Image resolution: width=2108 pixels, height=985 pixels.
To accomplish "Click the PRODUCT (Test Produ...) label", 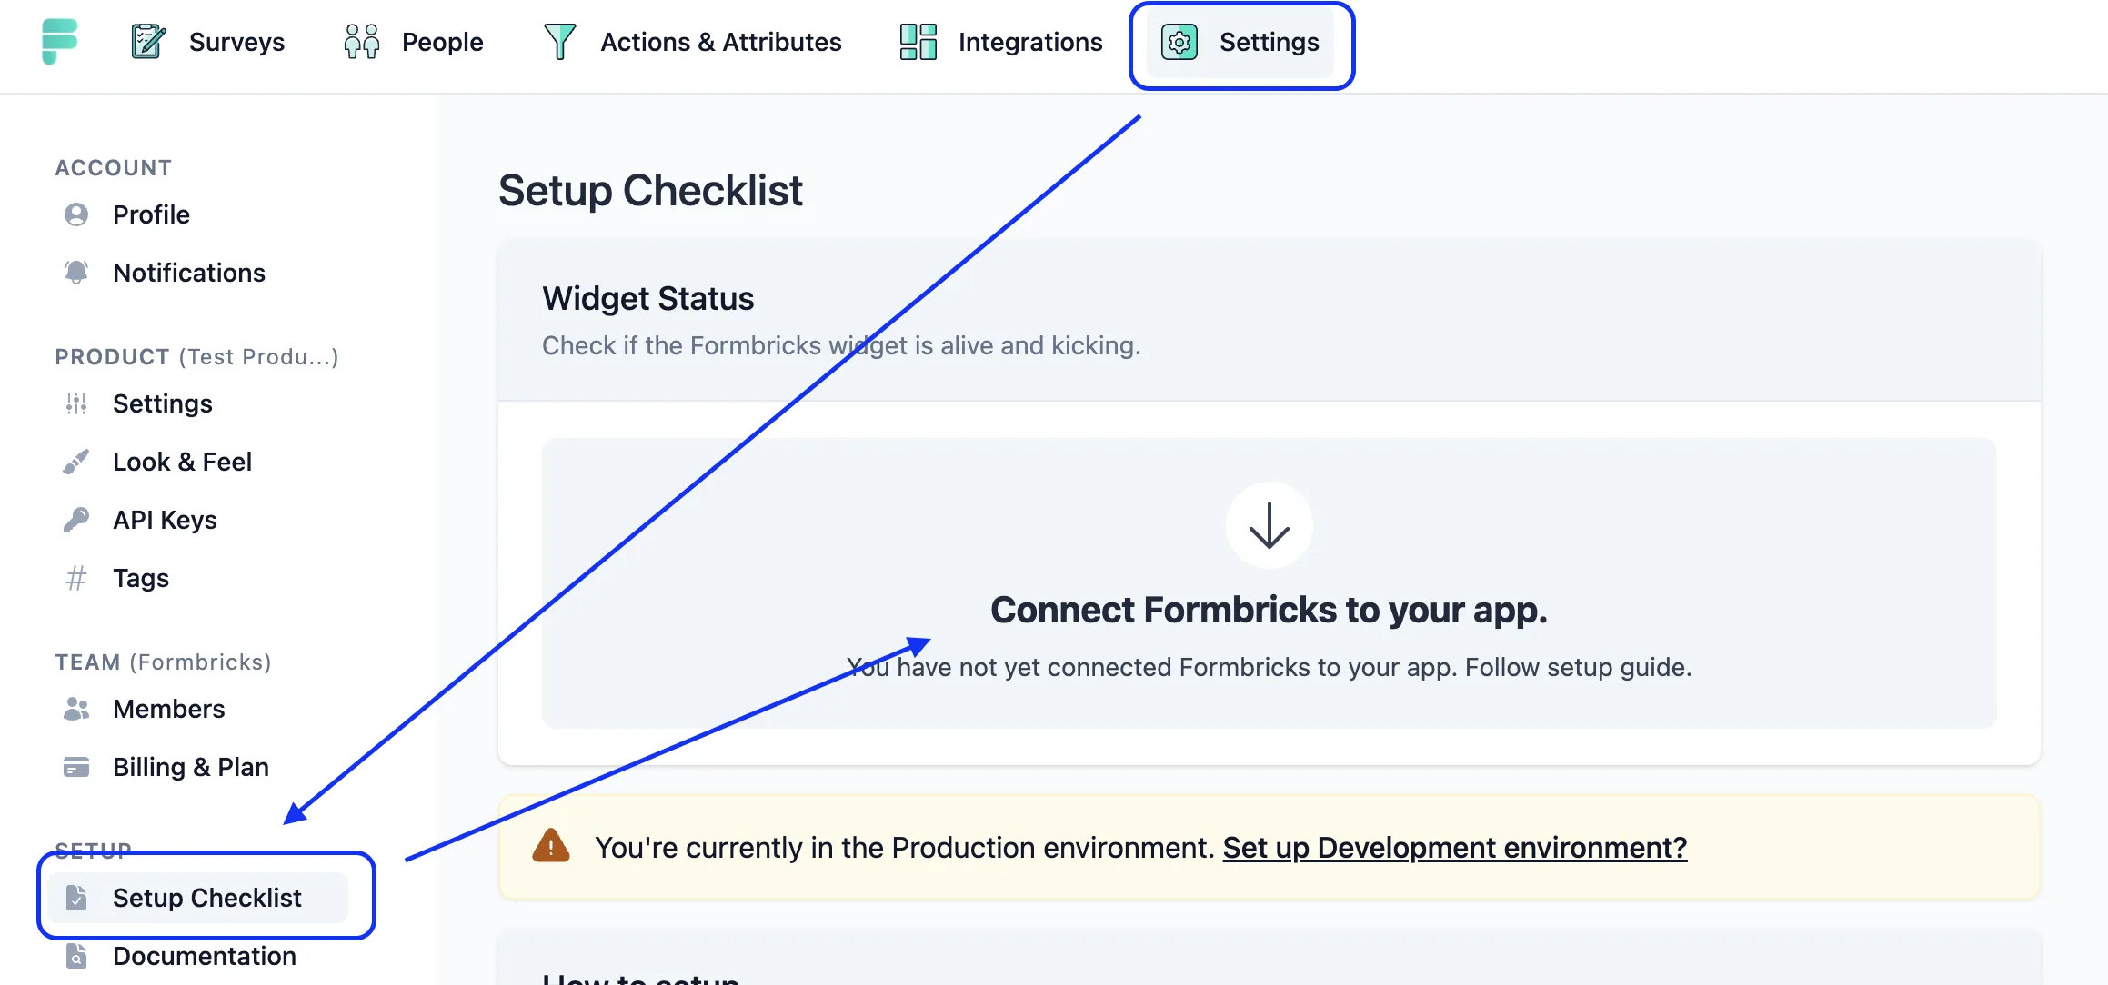I will [x=196, y=357].
